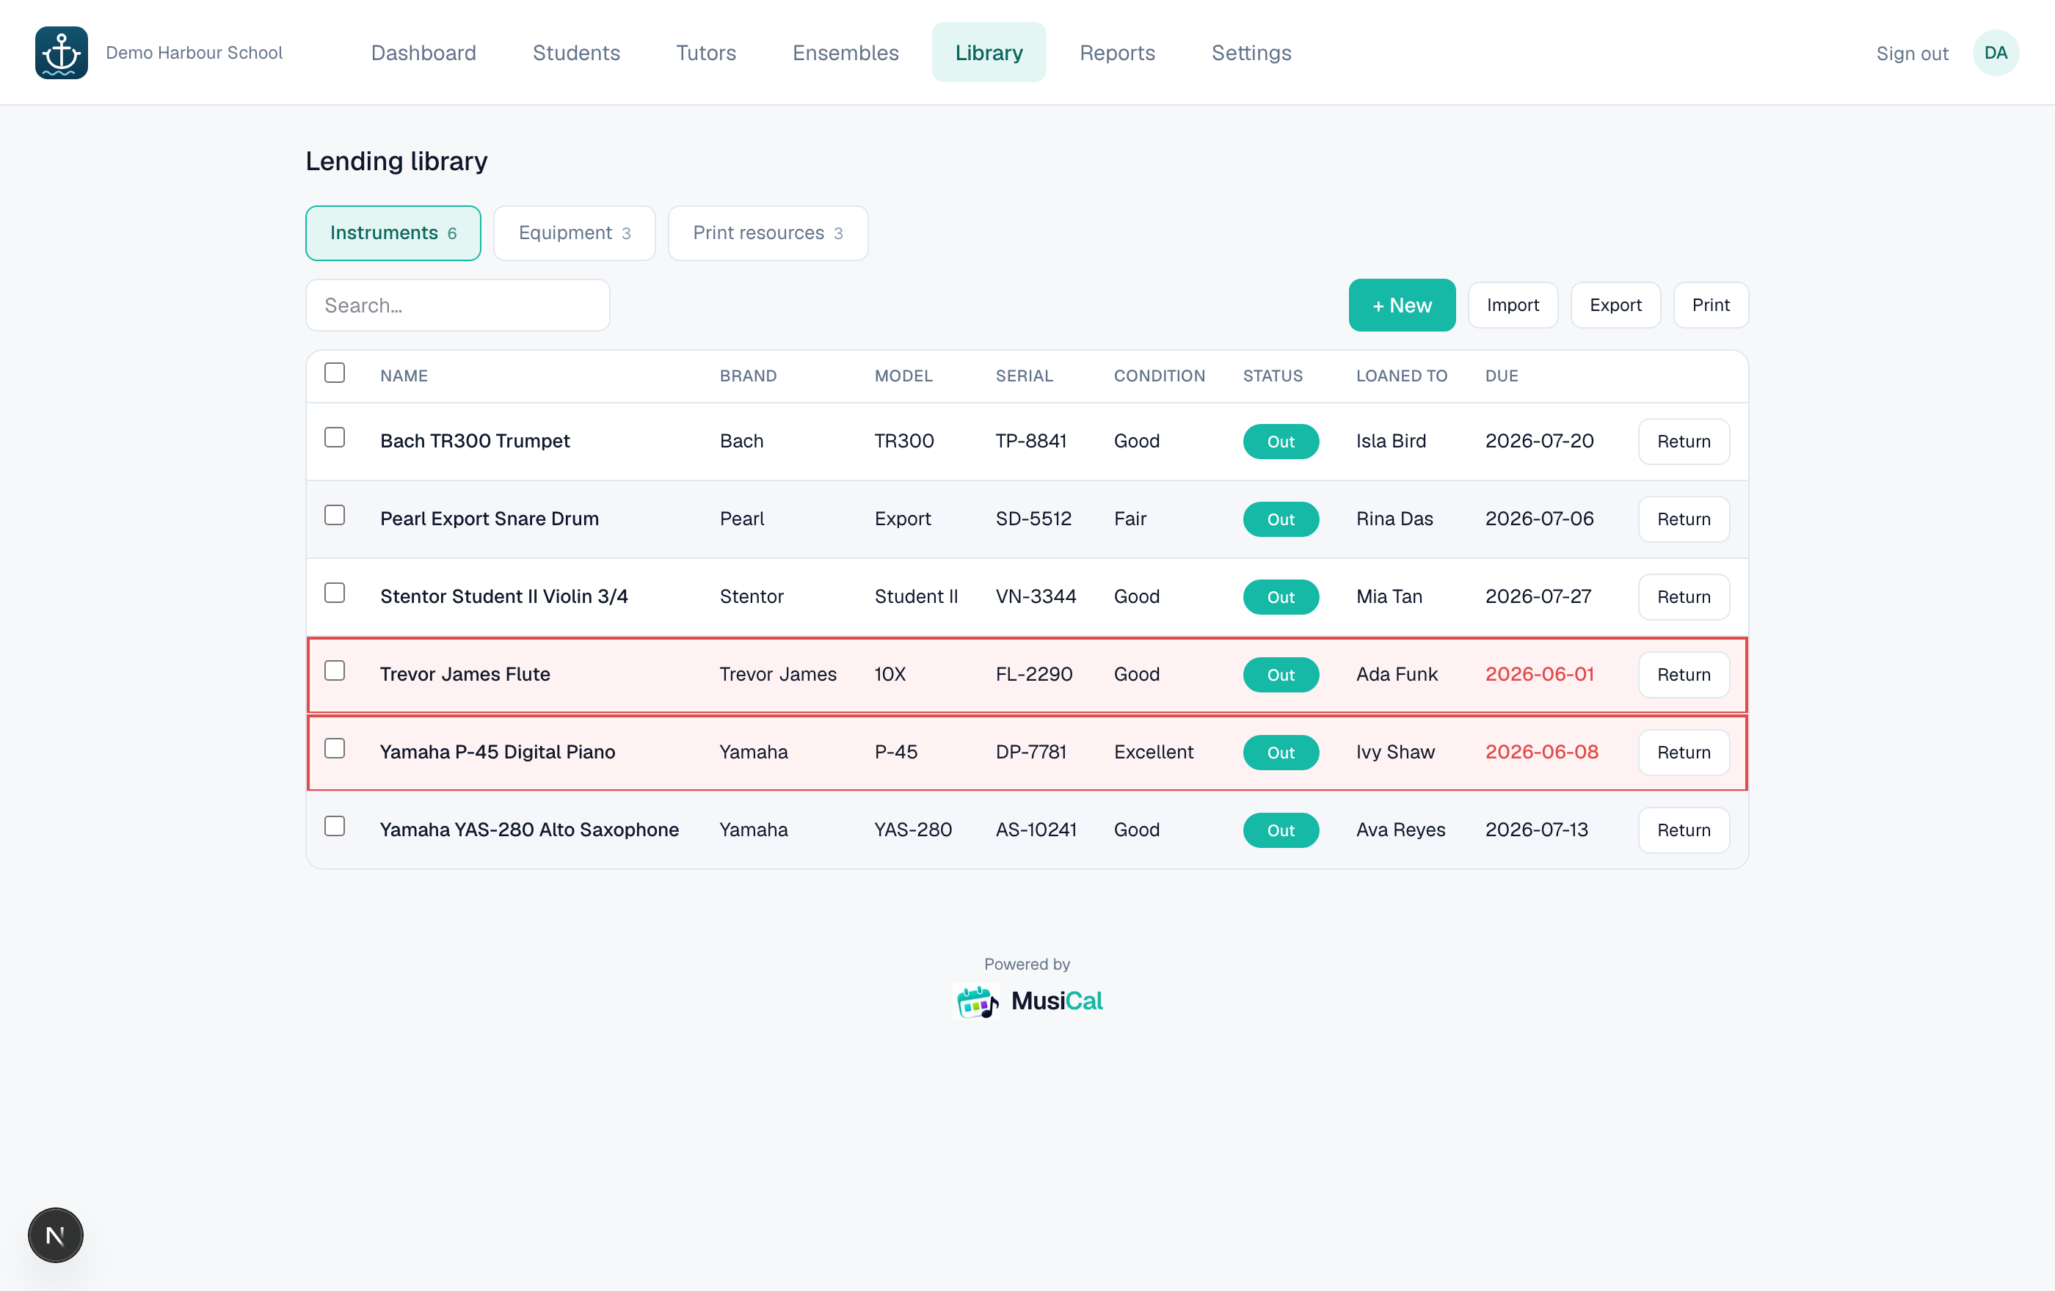Click the Out status badge for Isla Bird

tap(1280, 442)
